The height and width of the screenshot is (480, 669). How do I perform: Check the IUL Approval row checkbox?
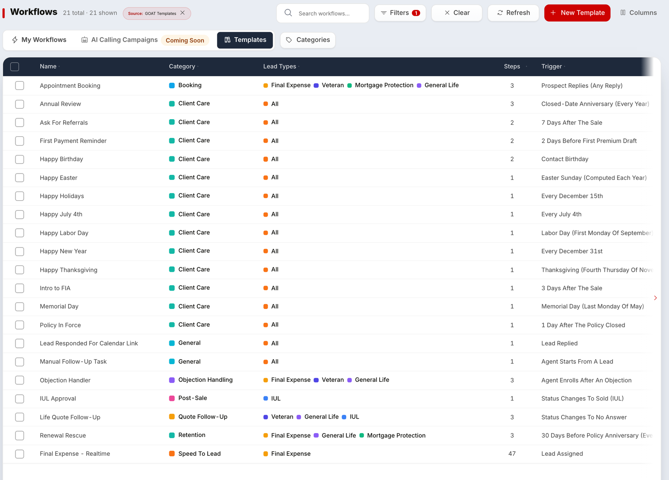point(20,398)
